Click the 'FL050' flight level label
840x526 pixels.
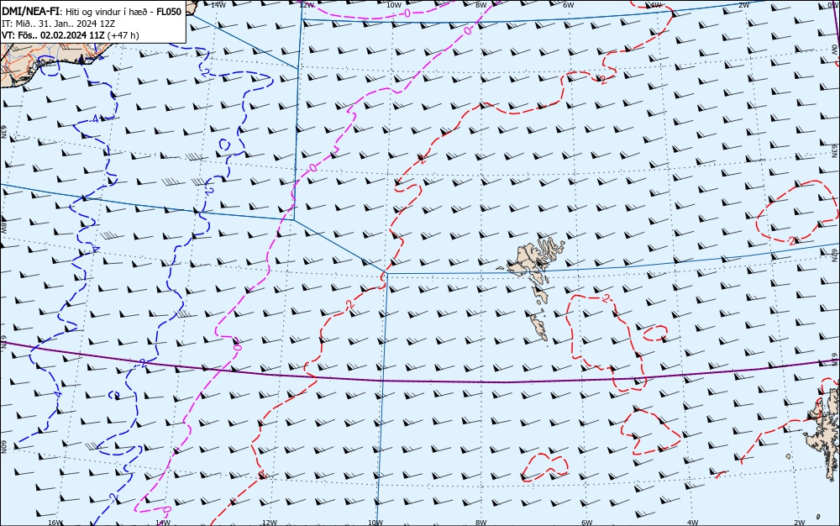click(169, 11)
